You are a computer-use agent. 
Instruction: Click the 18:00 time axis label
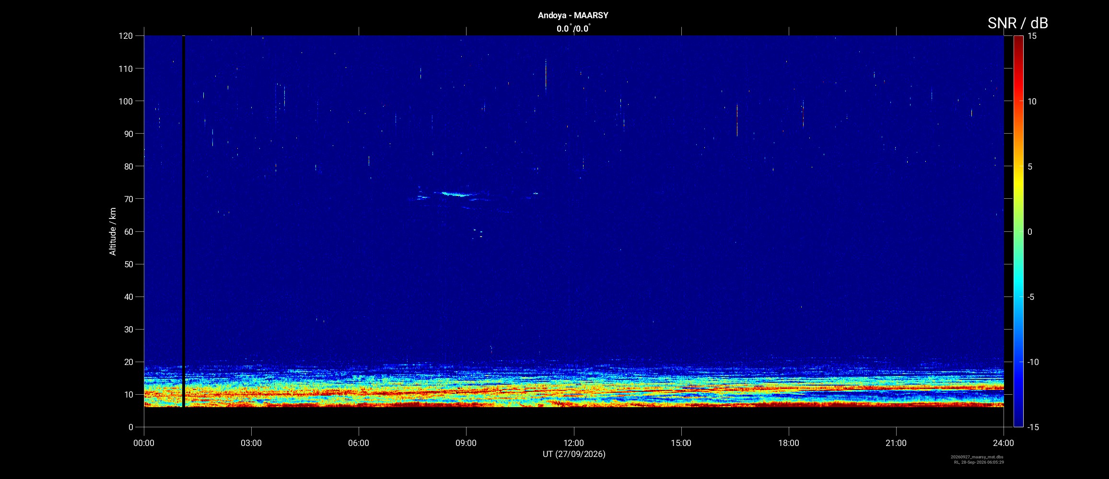789,443
